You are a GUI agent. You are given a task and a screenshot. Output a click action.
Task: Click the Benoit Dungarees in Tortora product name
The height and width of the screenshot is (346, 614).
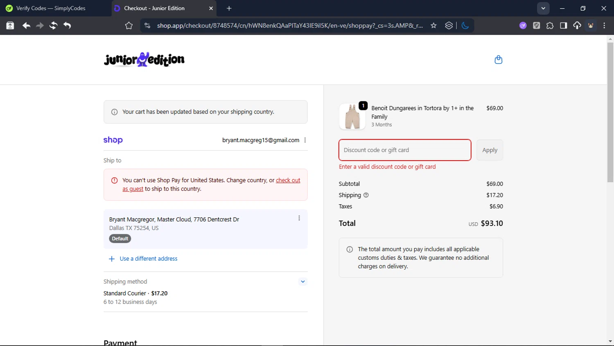422,112
